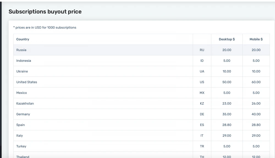Viewport: 275px width, 158px height.
Task: Select the Russia country cell
Action: 103,50
